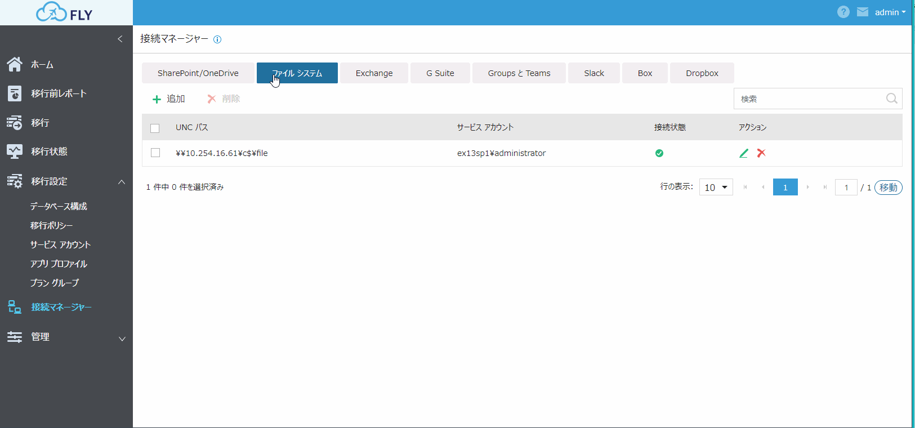Screen dimensions: 915x428
Task: Click ¥¥10.254.16.61¥c$¥file path text
Action: [x=222, y=153]
